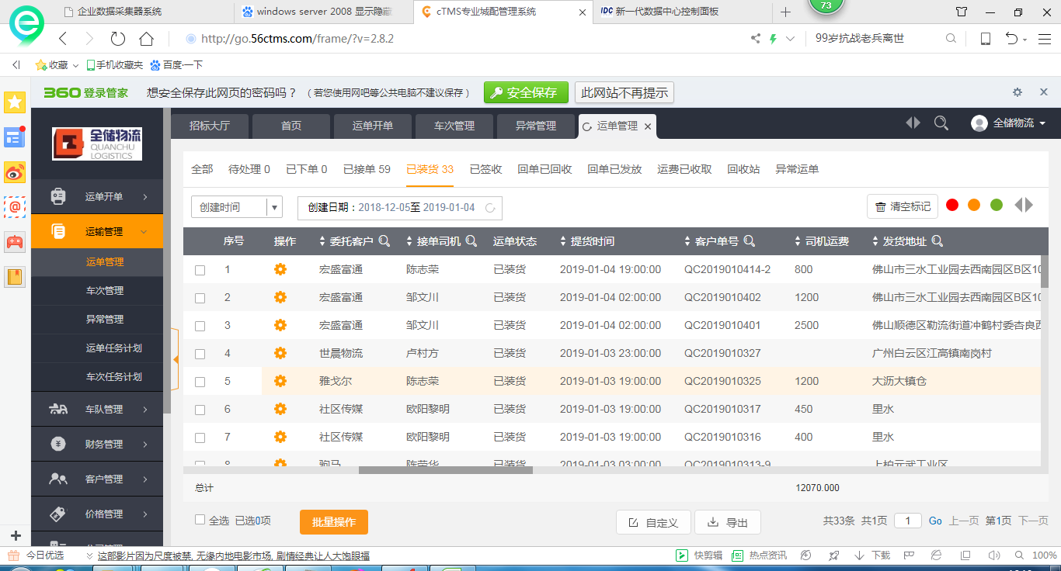The width and height of the screenshot is (1061, 571).
Task: Click the orange 批量操作 button
Action: pos(333,522)
